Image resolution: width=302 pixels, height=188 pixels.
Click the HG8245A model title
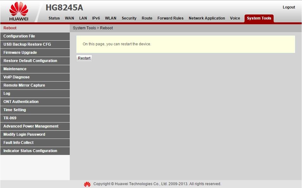pos(64,8)
